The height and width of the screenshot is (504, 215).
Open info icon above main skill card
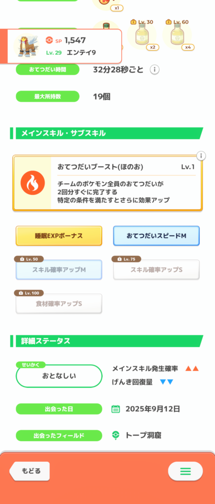pos(201,156)
